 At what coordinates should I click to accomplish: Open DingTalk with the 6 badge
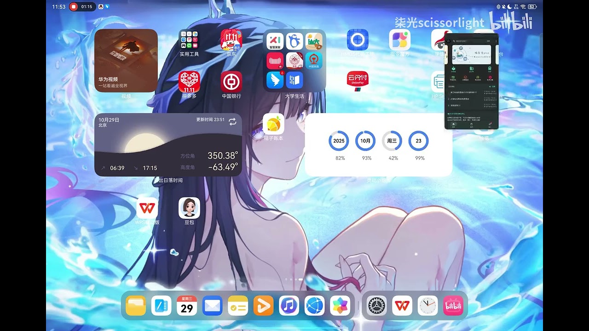275,80
